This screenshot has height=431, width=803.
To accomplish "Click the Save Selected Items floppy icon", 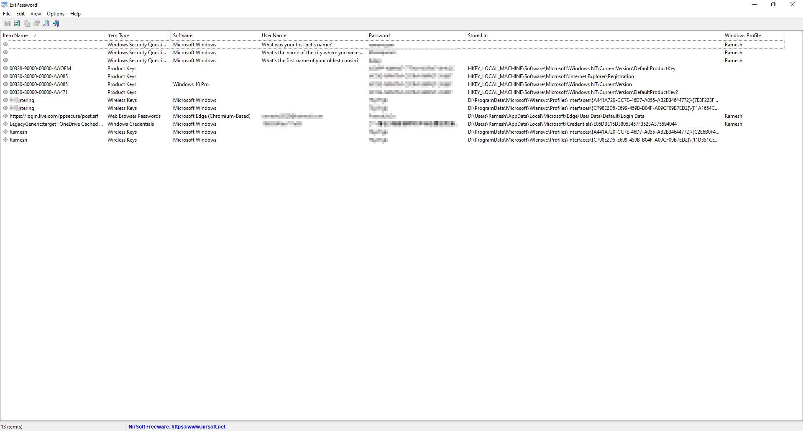I will coord(7,24).
